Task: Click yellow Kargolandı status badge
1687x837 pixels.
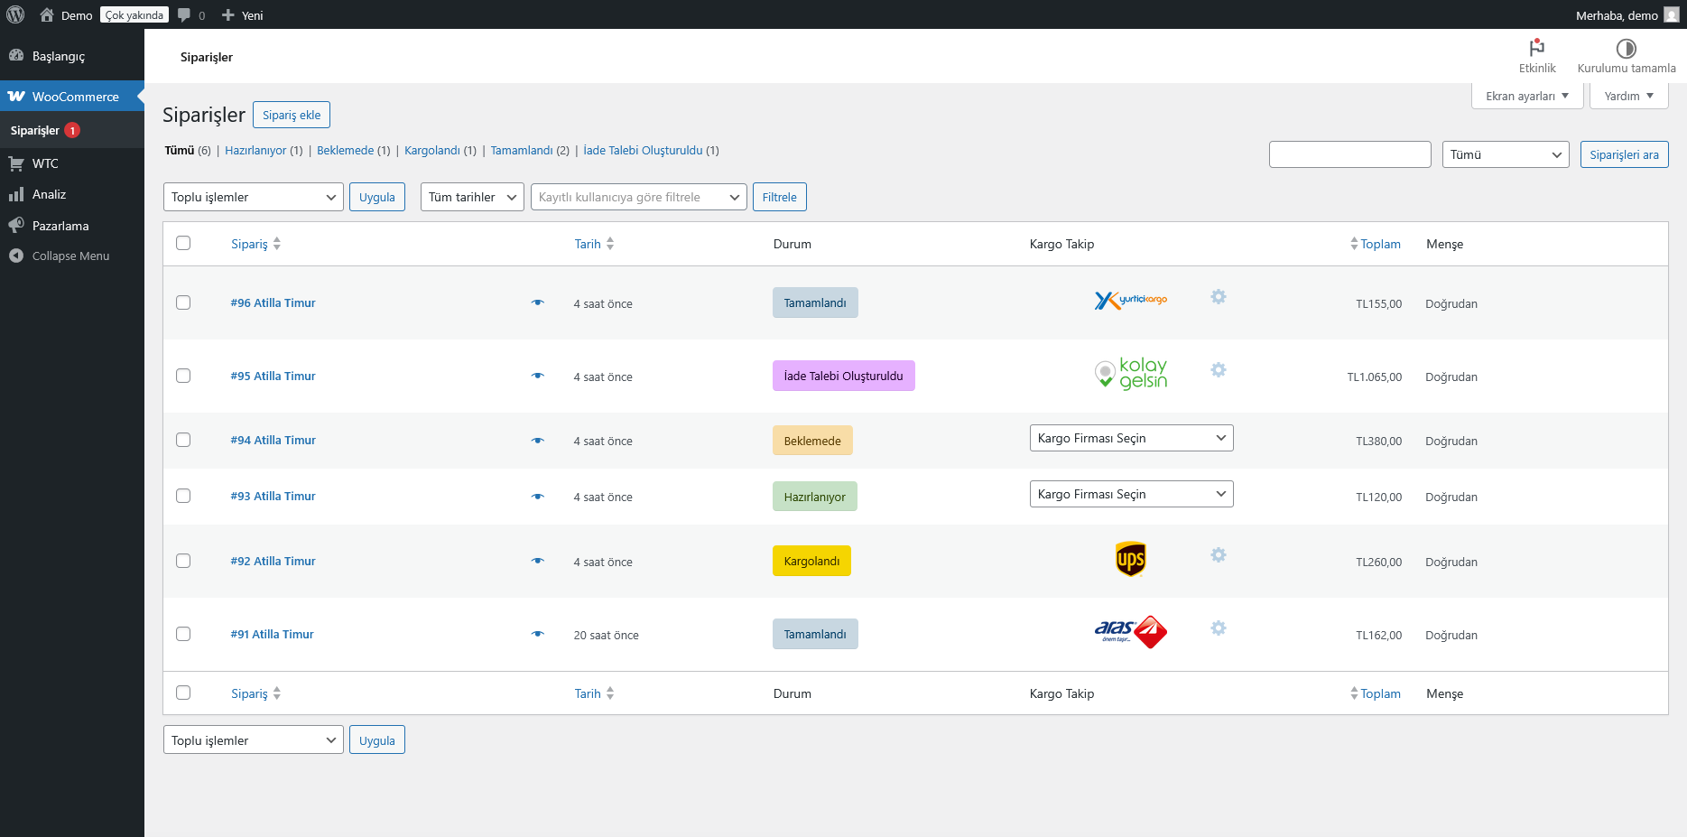Action: pyautogui.click(x=811, y=561)
